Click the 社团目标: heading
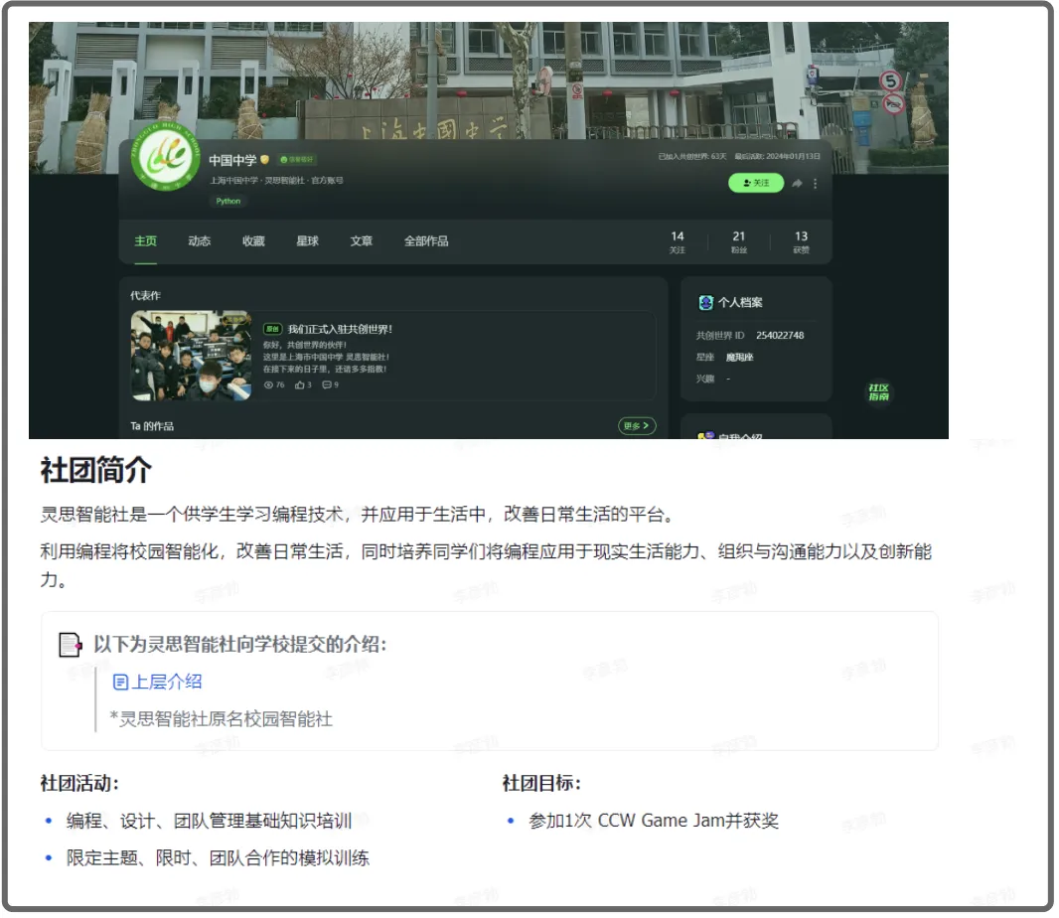Viewport: 1059px width, 918px height. pyautogui.click(x=541, y=784)
